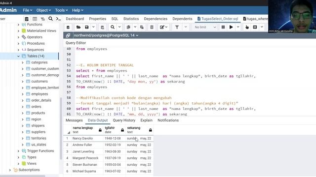Screen dimensions: 316x177
Task: Click the open file folder icon
Action: pyautogui.click(x=79, y=27)
